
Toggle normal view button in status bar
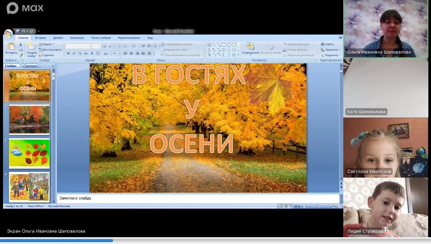pos(281,206)
